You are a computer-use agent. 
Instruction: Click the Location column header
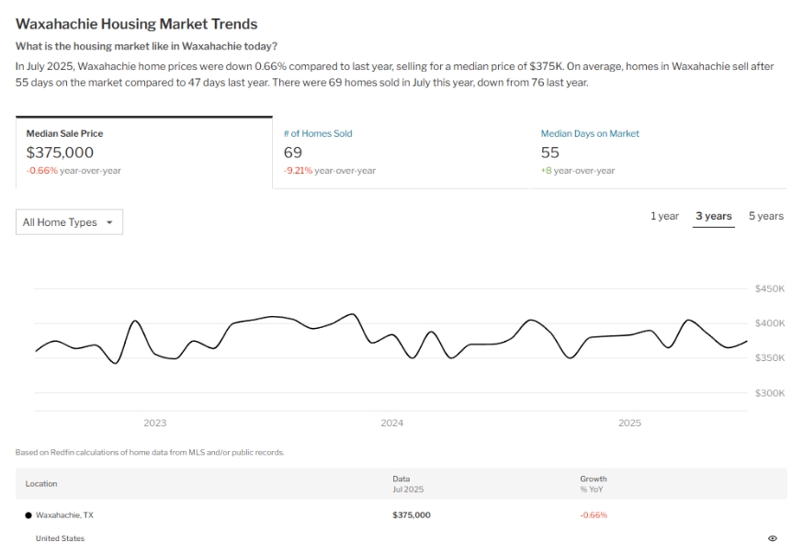tap(41, 483)
